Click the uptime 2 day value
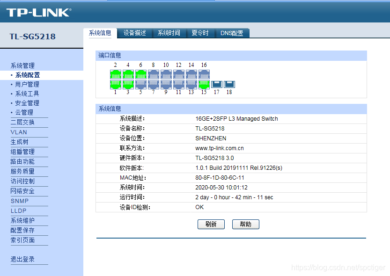390x276 pixels. 234,197
